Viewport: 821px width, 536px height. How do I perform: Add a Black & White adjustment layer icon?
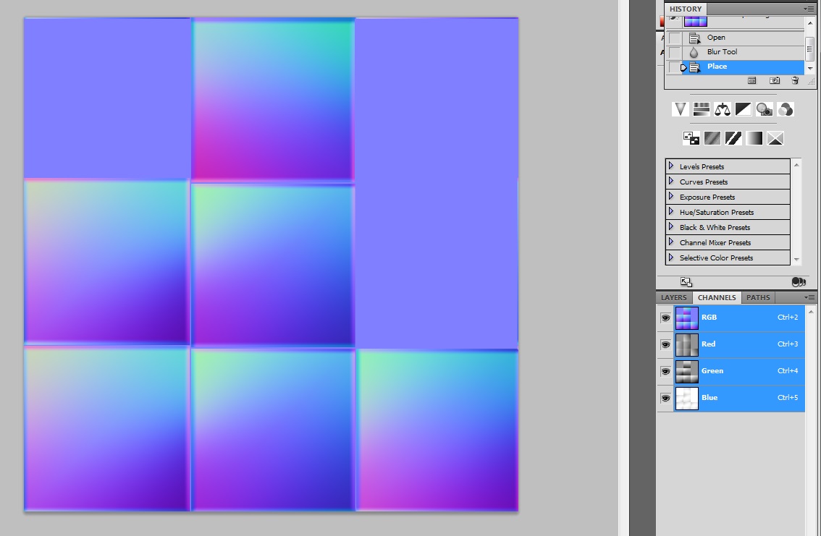click(x=744, y=109)
